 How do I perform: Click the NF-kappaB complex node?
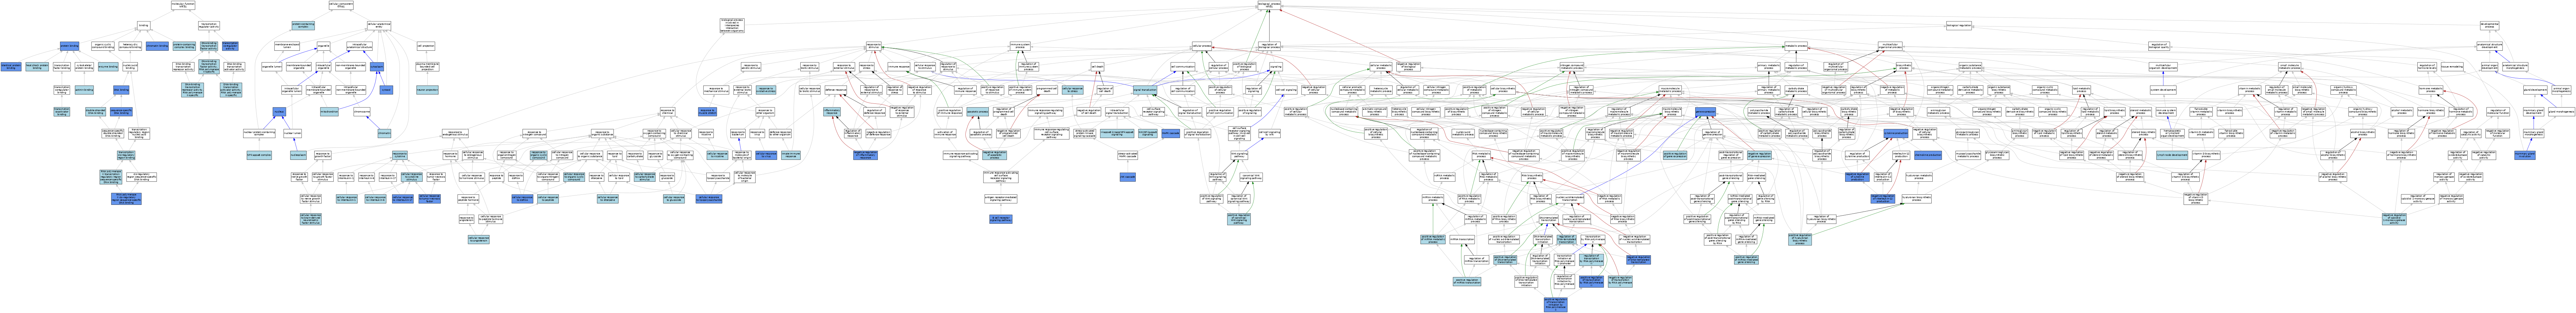(259, 155)
